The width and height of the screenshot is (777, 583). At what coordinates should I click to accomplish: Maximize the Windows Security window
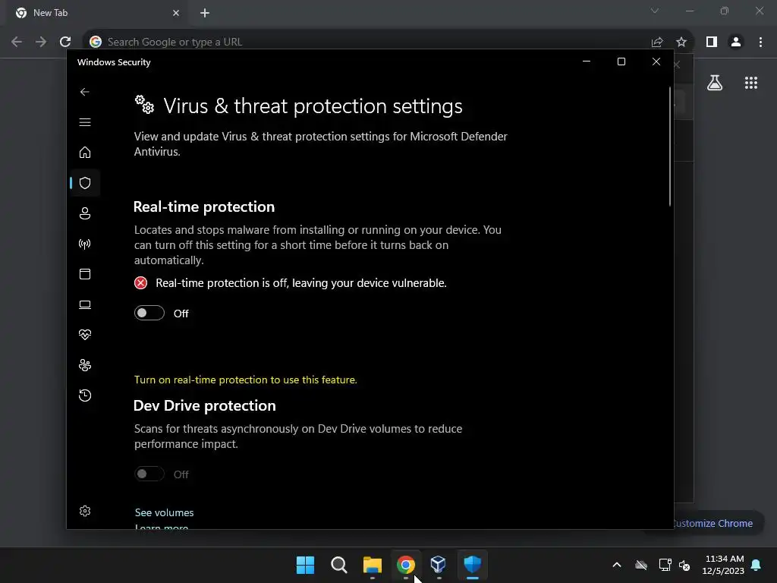[621, 61]
